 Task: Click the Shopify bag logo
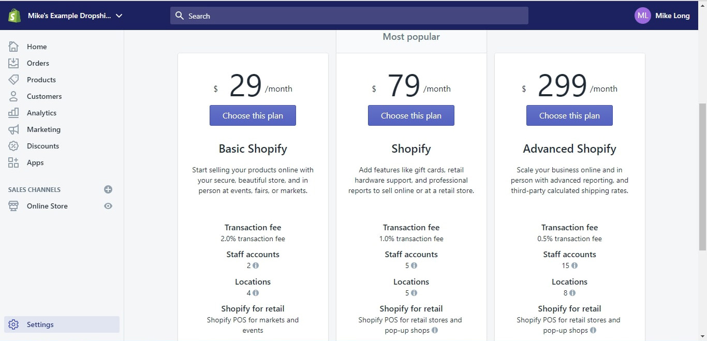14,16
